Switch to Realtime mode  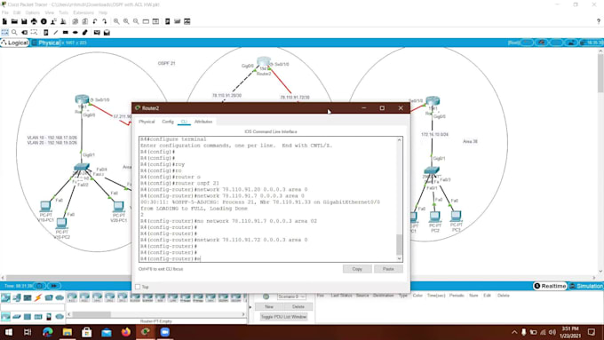pos(550,286)
